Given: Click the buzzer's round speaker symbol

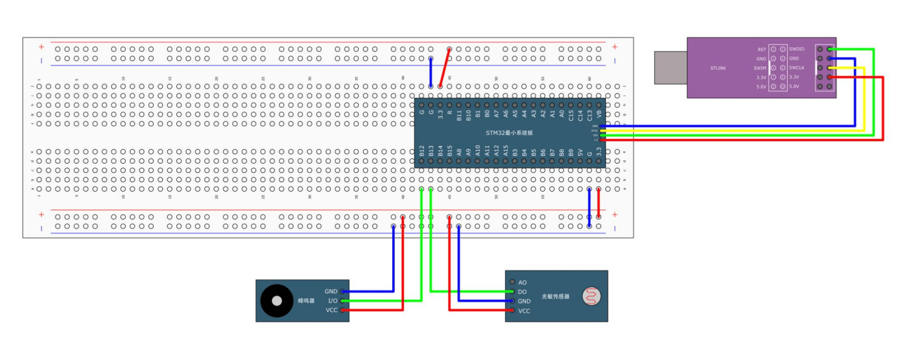Looking at the screenshot, I should [x=276, y=301].
